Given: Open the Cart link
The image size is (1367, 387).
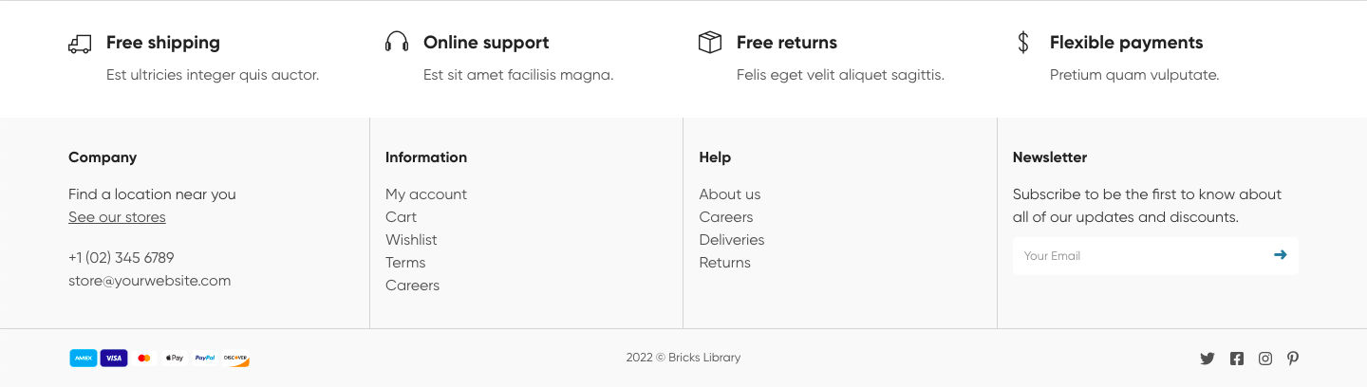Looking at the screenshot, I should point(401,217).
